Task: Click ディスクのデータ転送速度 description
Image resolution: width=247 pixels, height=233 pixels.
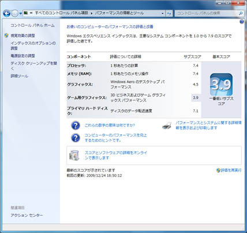Action: tap(131, 111)
